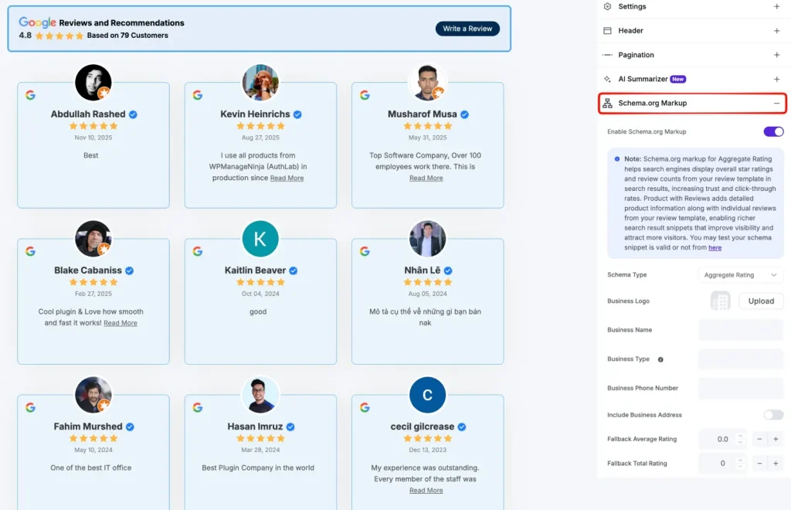Click the star rating on Hasan Imruz card
This screenshot has width=791, height=510.
(260, 438)
